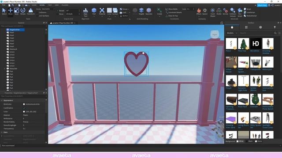This screenshot has width=282, height=158.
Task: Expand the Baseplate tree item arrow
Action: 5,68
